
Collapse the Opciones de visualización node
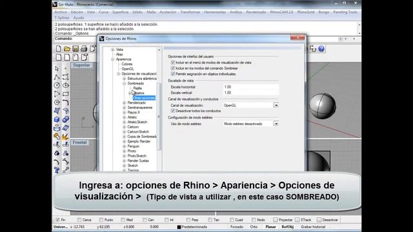[x=118, y=74]
